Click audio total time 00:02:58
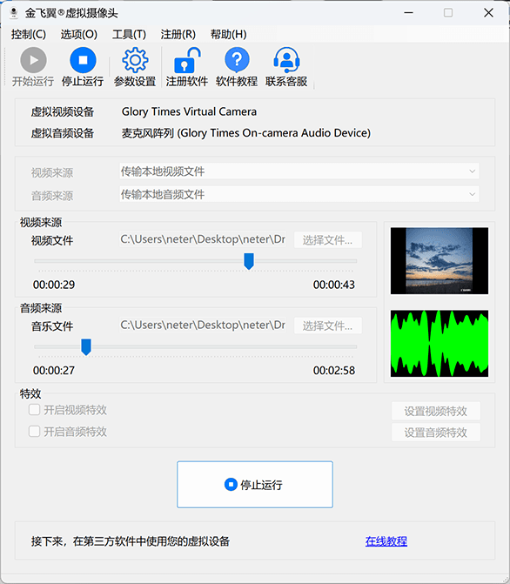This screenshot has height=584, width=510. [334, 371]
